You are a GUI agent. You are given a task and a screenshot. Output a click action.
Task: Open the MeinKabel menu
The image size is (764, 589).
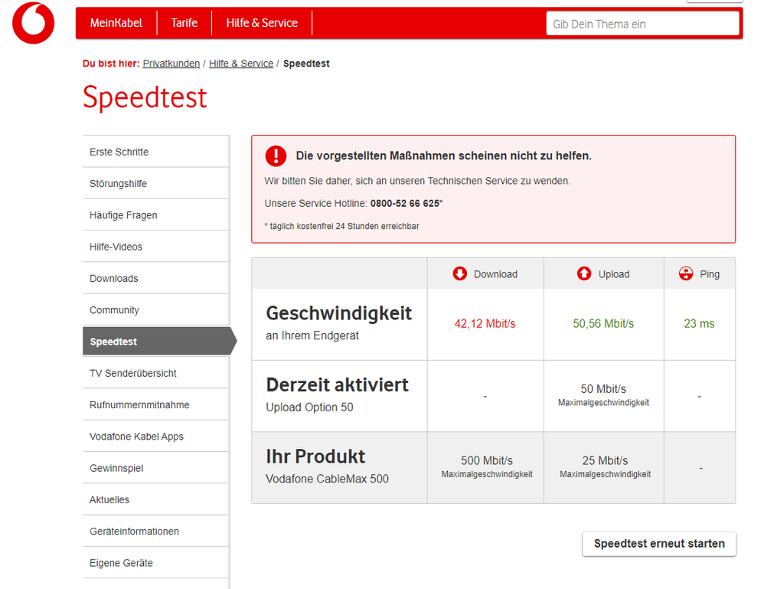(116, 23)
